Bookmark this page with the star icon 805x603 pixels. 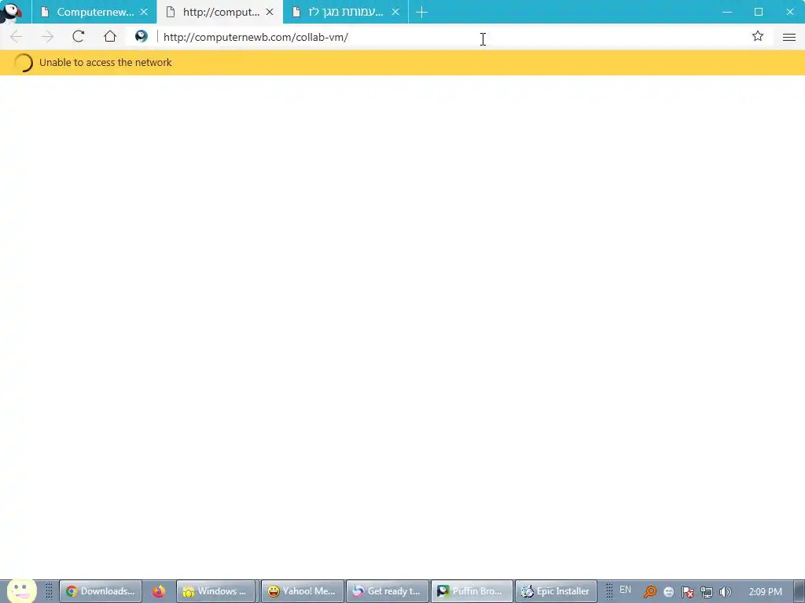pos(758,36)
